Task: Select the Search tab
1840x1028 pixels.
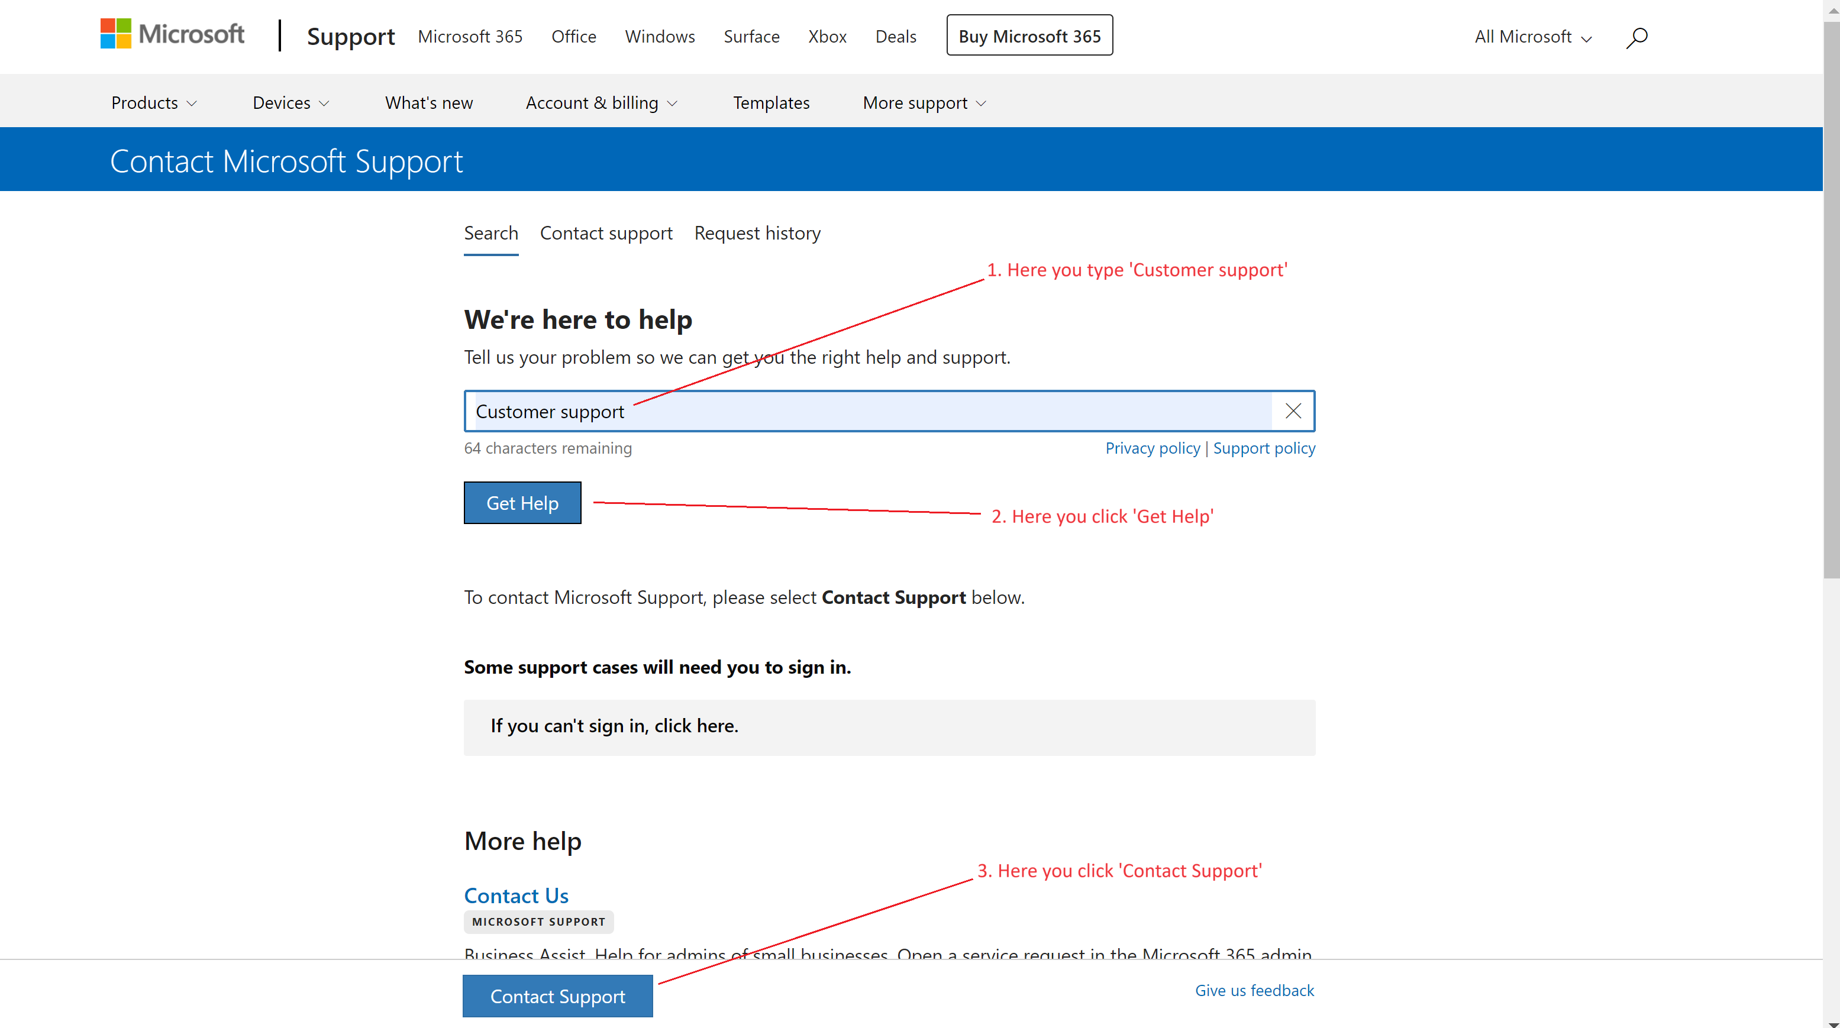Action: click(x=490, y=234)
